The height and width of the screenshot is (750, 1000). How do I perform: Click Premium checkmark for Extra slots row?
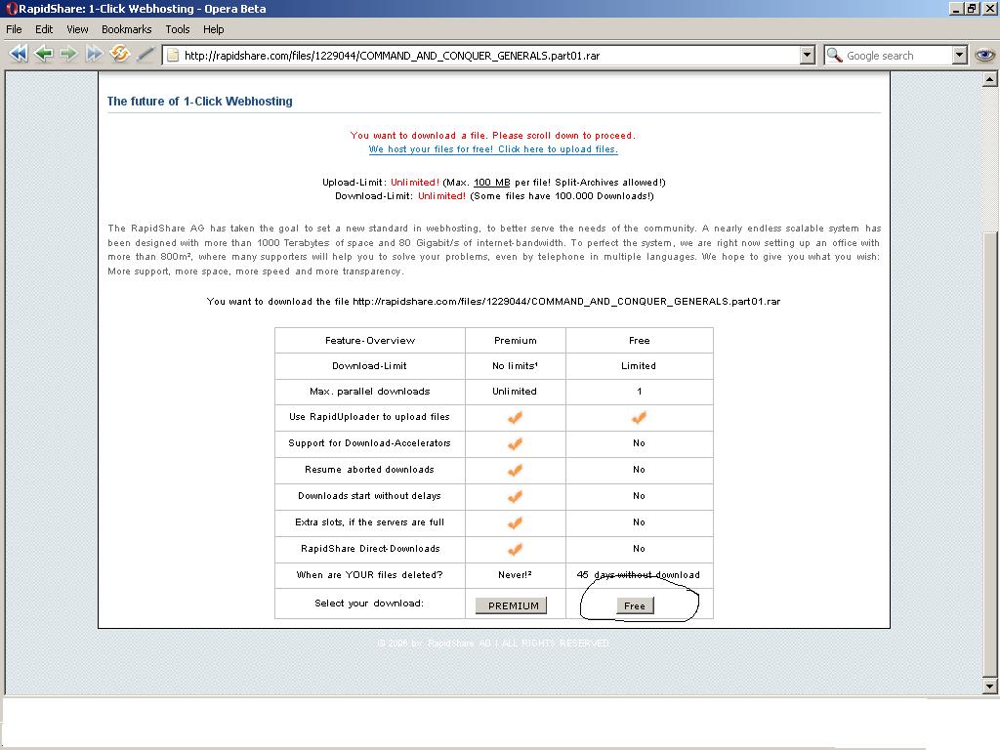515,523
